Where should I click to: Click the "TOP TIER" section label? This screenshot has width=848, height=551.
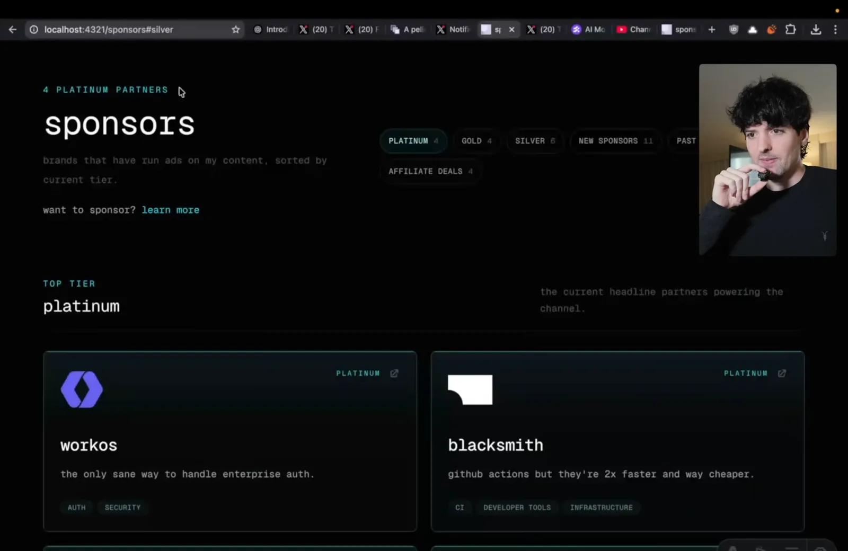pyautogui.click(x=69, y=284)
